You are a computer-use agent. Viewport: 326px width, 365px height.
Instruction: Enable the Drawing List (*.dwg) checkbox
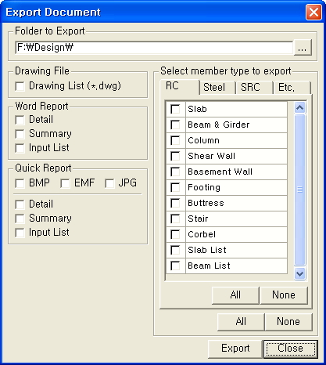pyautogui.click(x=20, y=86)
